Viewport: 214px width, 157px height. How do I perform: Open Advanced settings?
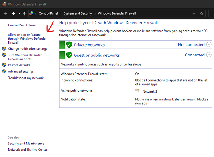(x=20, y=71)
